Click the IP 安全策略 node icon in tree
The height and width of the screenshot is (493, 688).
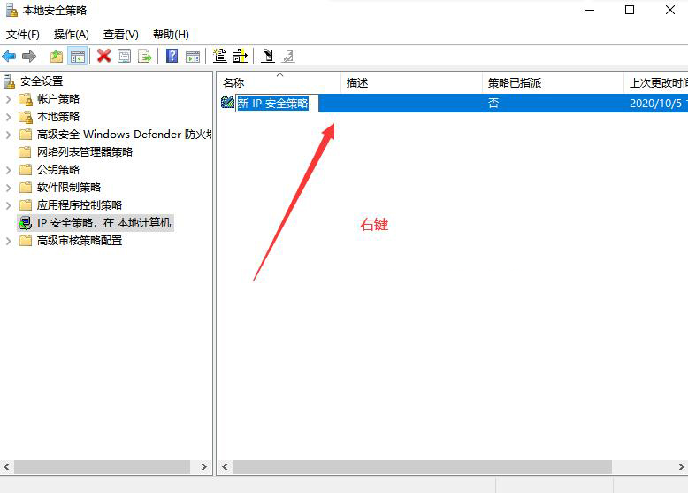click(26, 223)
